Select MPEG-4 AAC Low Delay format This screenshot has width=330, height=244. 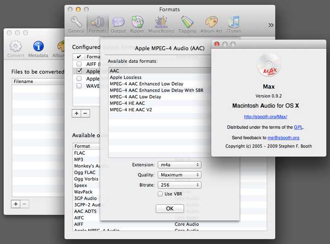point(160,97)
